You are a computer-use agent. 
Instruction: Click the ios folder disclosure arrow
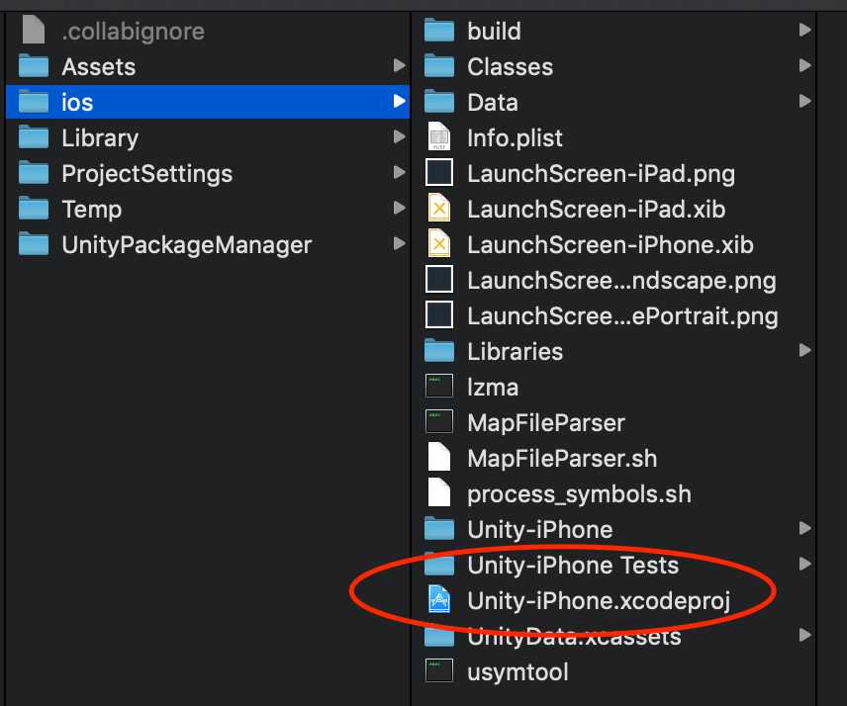tap(399, 102)
